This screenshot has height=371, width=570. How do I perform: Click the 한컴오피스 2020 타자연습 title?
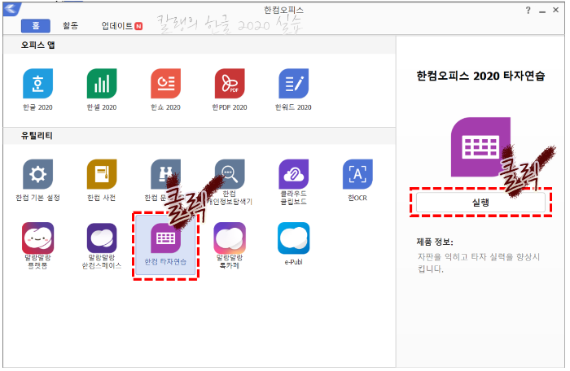click(480, 76)
